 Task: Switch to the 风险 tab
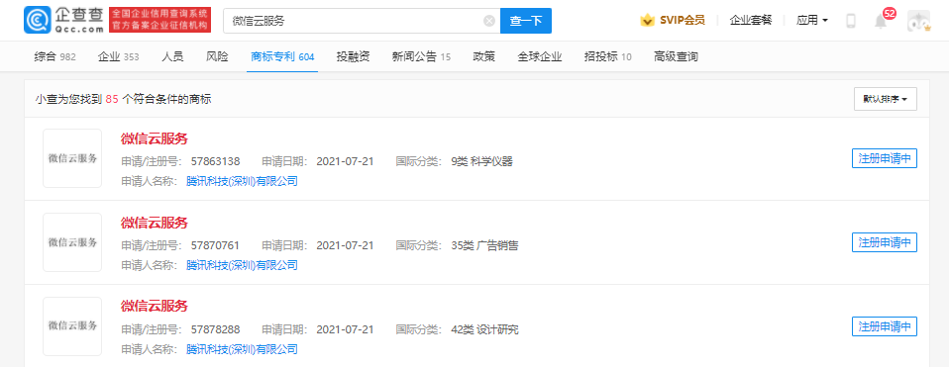217,56
